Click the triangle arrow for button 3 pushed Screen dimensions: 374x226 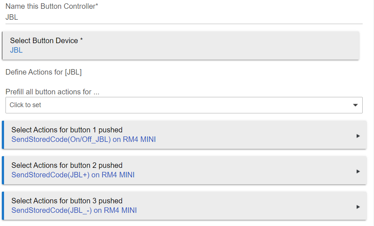(x=358, y=207)
